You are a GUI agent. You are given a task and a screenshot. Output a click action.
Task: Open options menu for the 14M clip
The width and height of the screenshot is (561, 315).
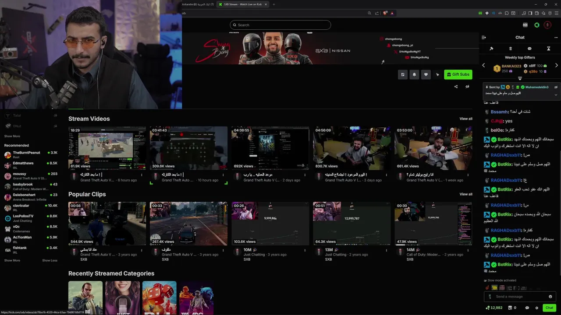(468, 250)
